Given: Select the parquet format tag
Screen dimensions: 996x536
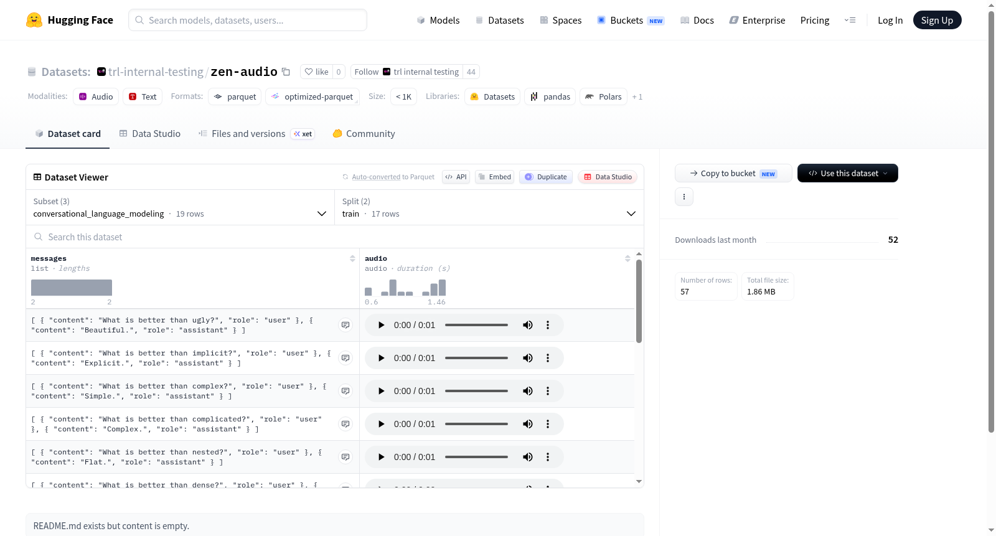Looking at the screenshot, I should [235, 96].
